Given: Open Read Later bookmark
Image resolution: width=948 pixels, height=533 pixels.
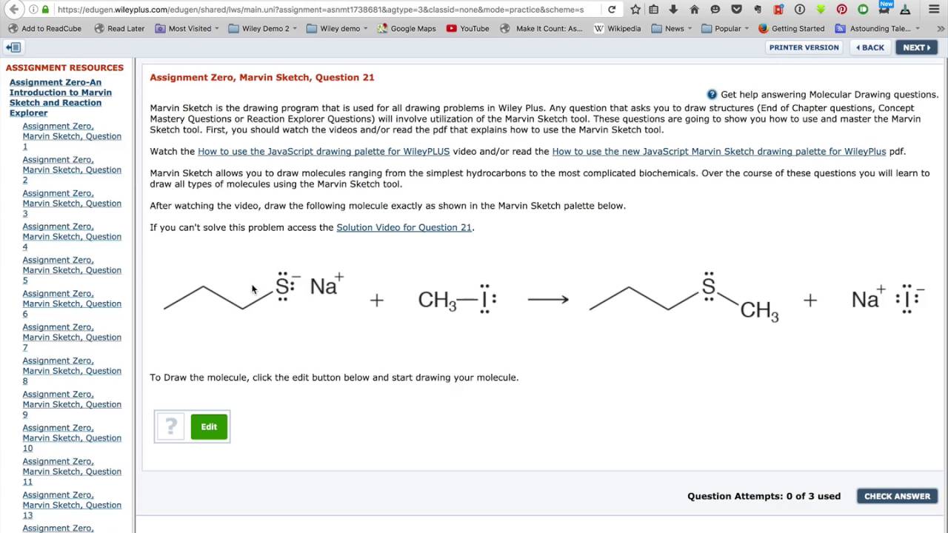Looking at the screenshot, I should (120, 28).
